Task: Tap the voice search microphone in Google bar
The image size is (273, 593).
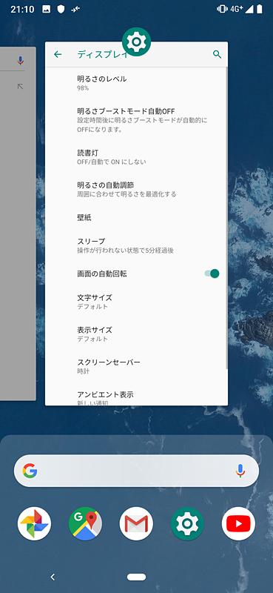Action: (x=240, y=471)
